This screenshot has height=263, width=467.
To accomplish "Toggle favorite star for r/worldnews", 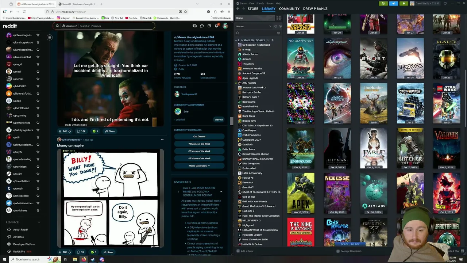I will pyautogui.click(x=38, y=210).
